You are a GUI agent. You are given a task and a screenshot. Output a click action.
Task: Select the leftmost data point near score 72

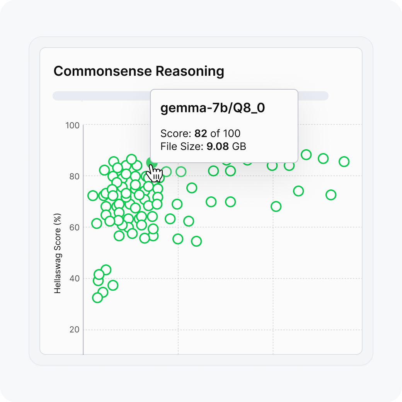(x=93, y=196)
